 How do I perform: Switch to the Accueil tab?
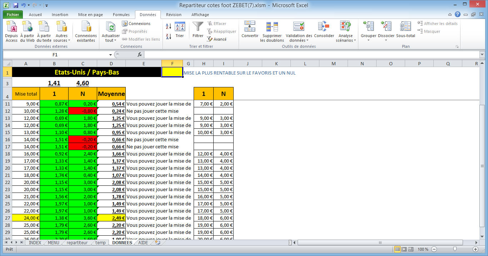coord(35,15)
